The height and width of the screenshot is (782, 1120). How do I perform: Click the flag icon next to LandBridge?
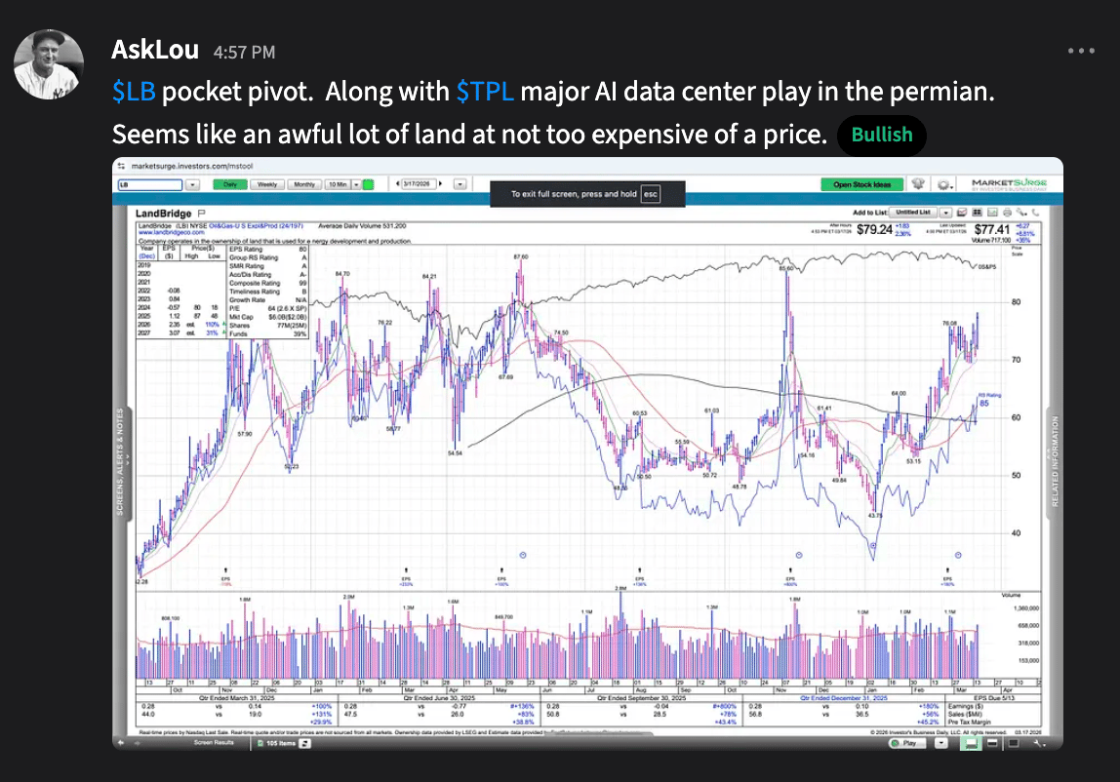click(201, 213)
